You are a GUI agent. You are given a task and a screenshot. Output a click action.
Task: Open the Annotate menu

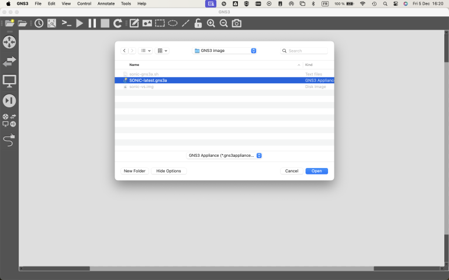[x=106, y=3]
